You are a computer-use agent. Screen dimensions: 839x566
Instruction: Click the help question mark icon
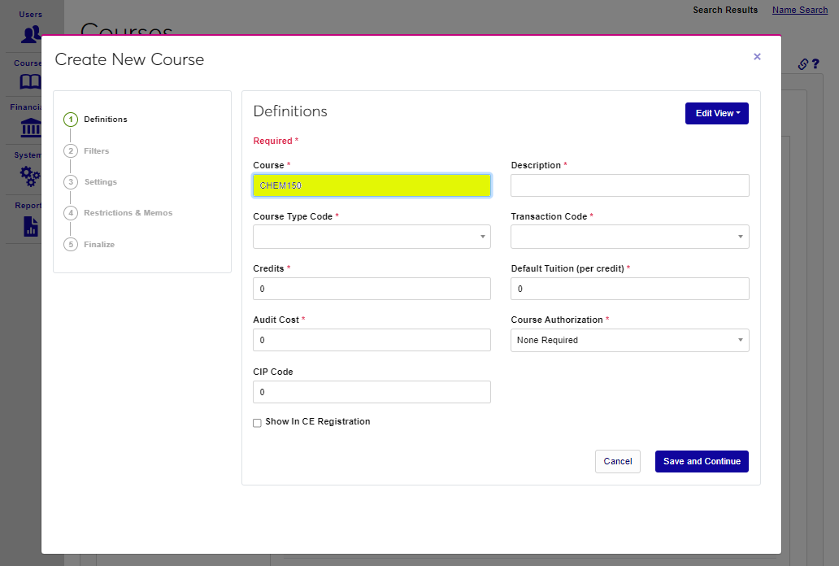coord(815,64)
